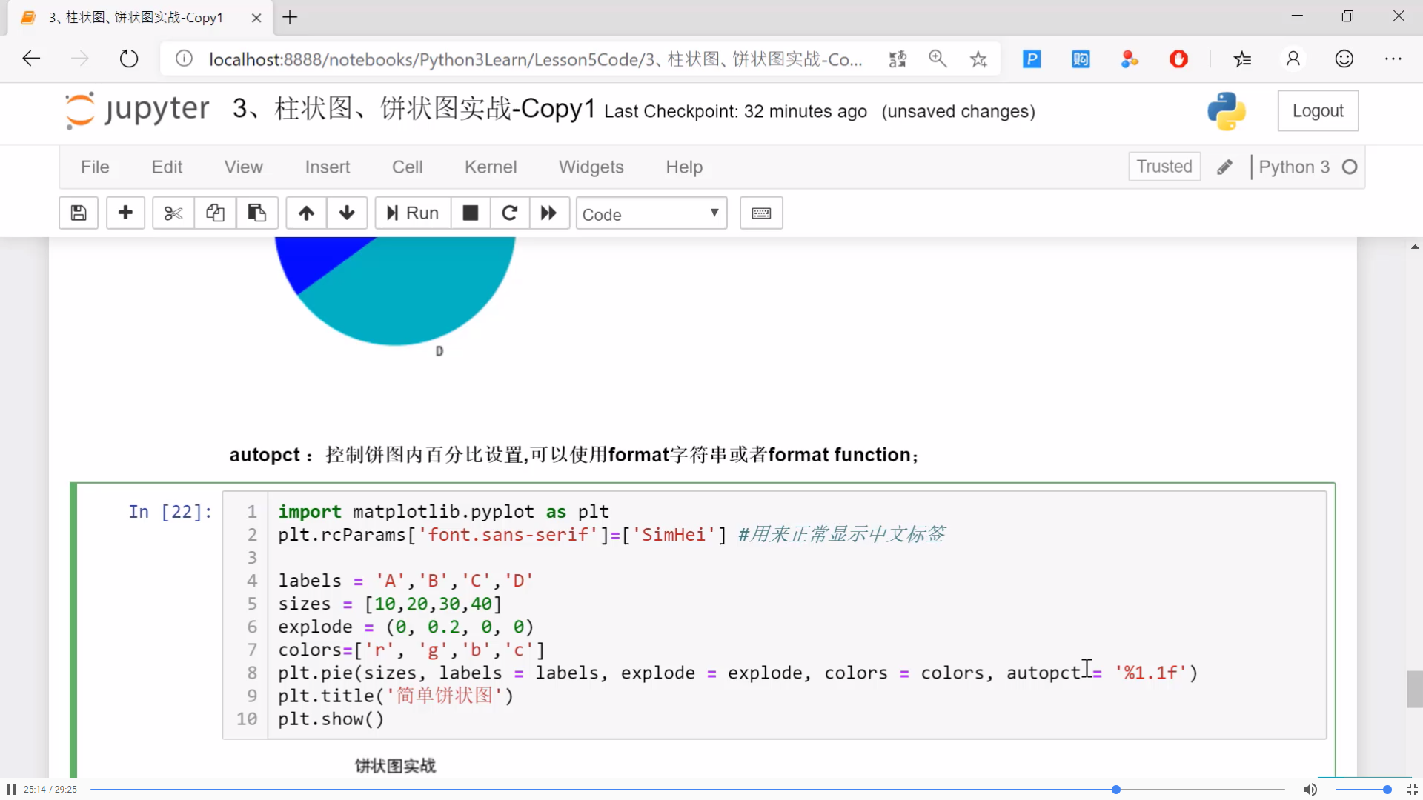The image size is (1423, 800).
Task: Copy selected cells icon
Action: [x=215, y=213]
